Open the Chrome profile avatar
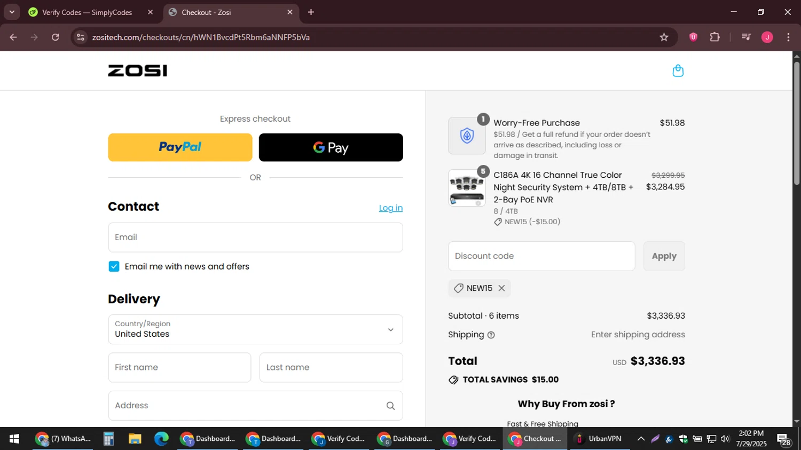801x450 pixels. coord(767,37)
